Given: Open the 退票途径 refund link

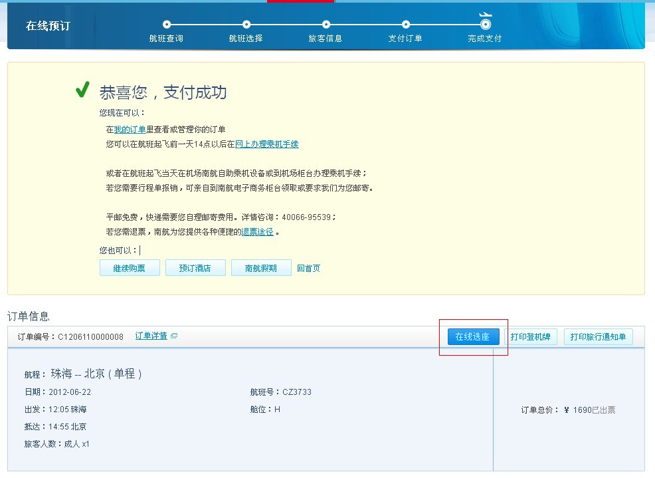Looking at the screenshot, I should (x=257, y=232).
